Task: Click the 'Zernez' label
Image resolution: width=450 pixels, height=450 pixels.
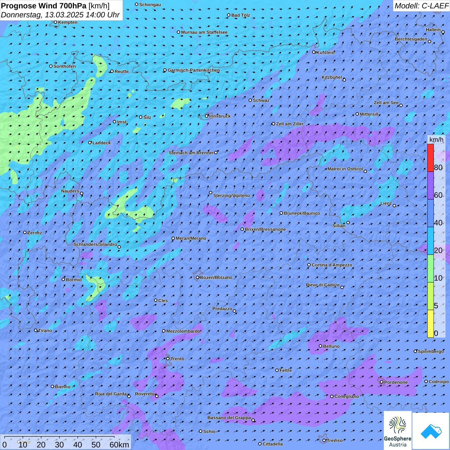Action: pyautogui.click(x=35, y=233)
